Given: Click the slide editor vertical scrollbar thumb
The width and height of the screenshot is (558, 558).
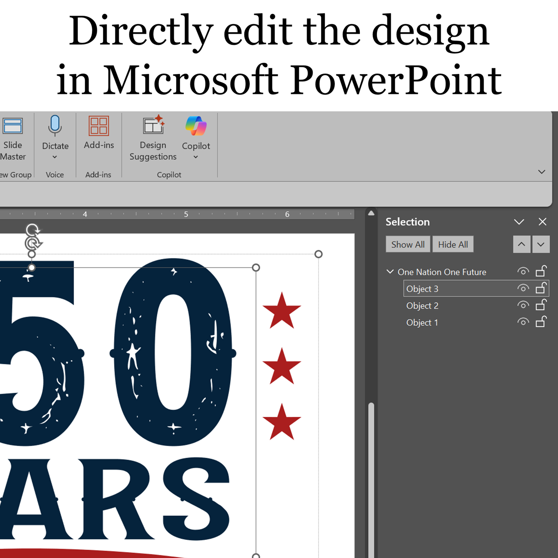Looking at the screenshot, I should (371, 480).
